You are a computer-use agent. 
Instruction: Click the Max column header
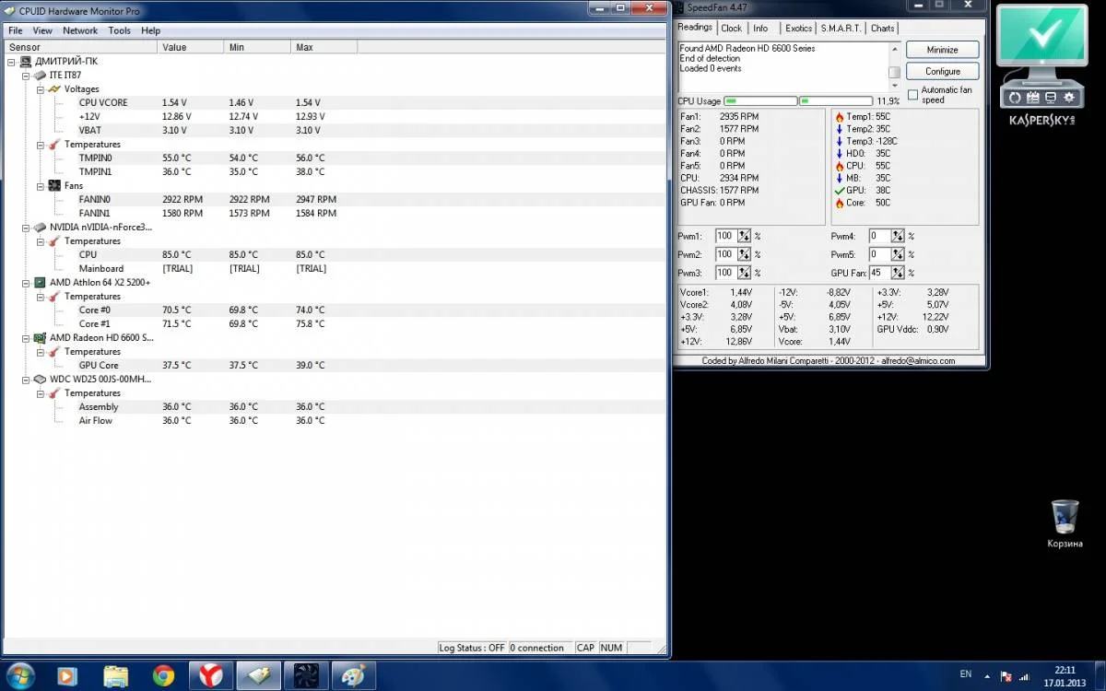[x=324, y=47]
